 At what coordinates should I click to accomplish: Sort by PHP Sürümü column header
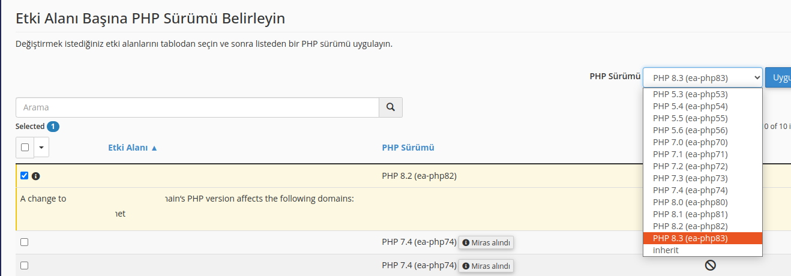(408, 148)
